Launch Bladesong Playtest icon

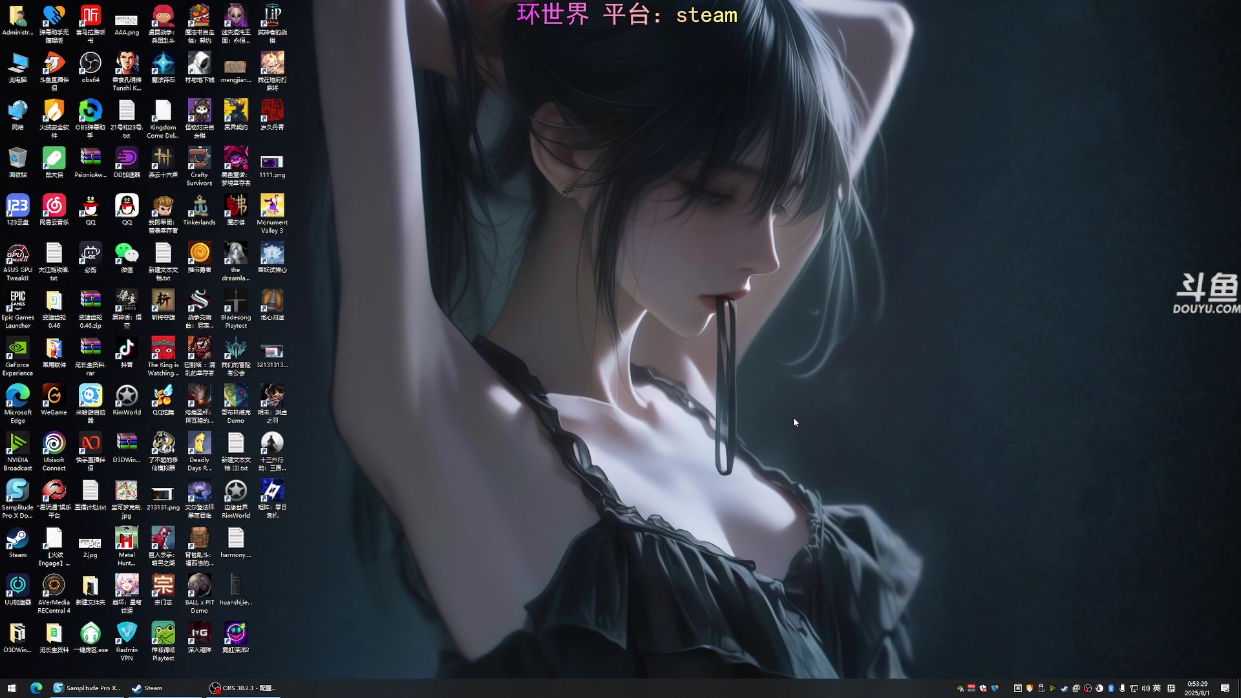pos(236,309)
